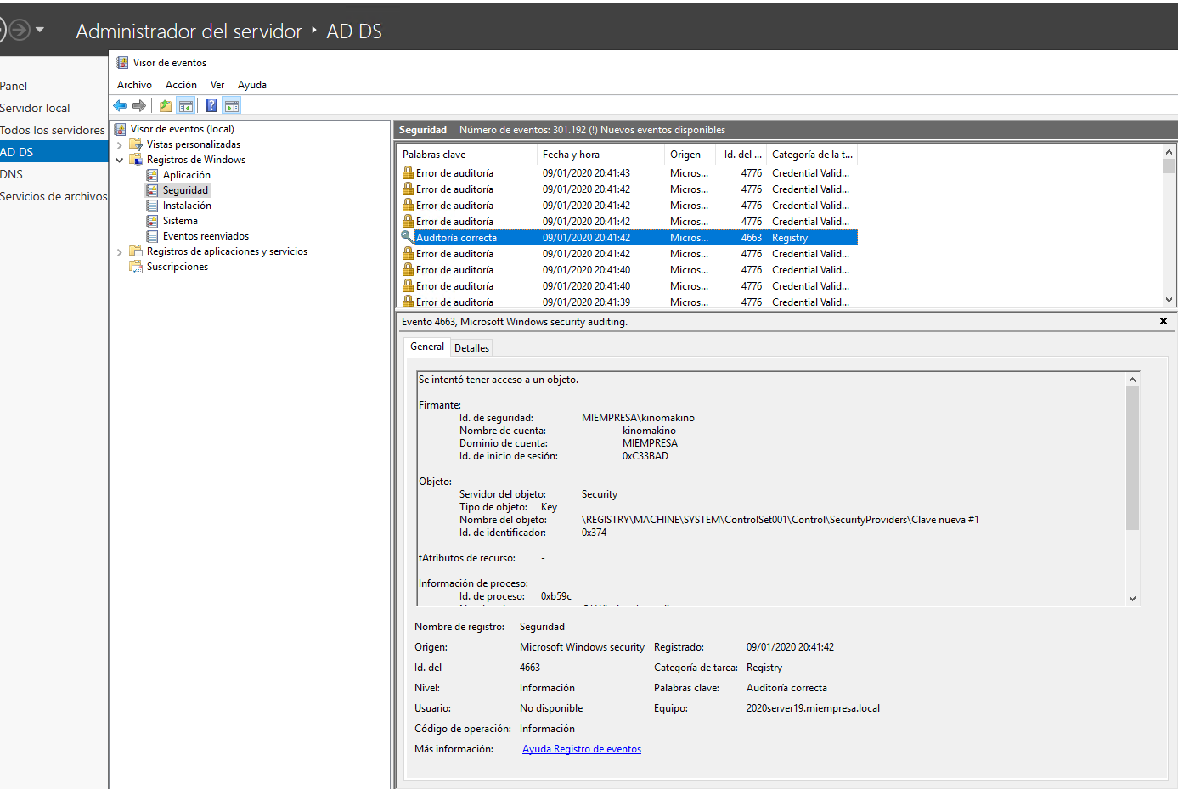The image size is (1178, 789).
Task: Toggle the console tree show/hide icon
Action: [186, 106]
